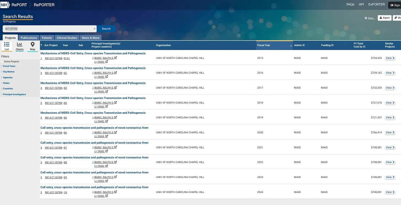Expand the Countries filter

coord(8,88)
